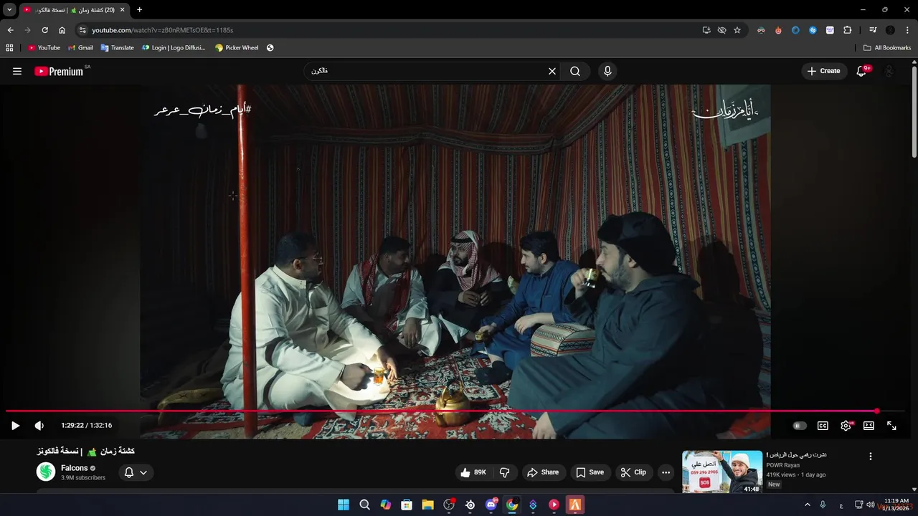This screenshot has height=516, width=918.
Task: Switch to theater mode
Action: click(x=869, y=425)
